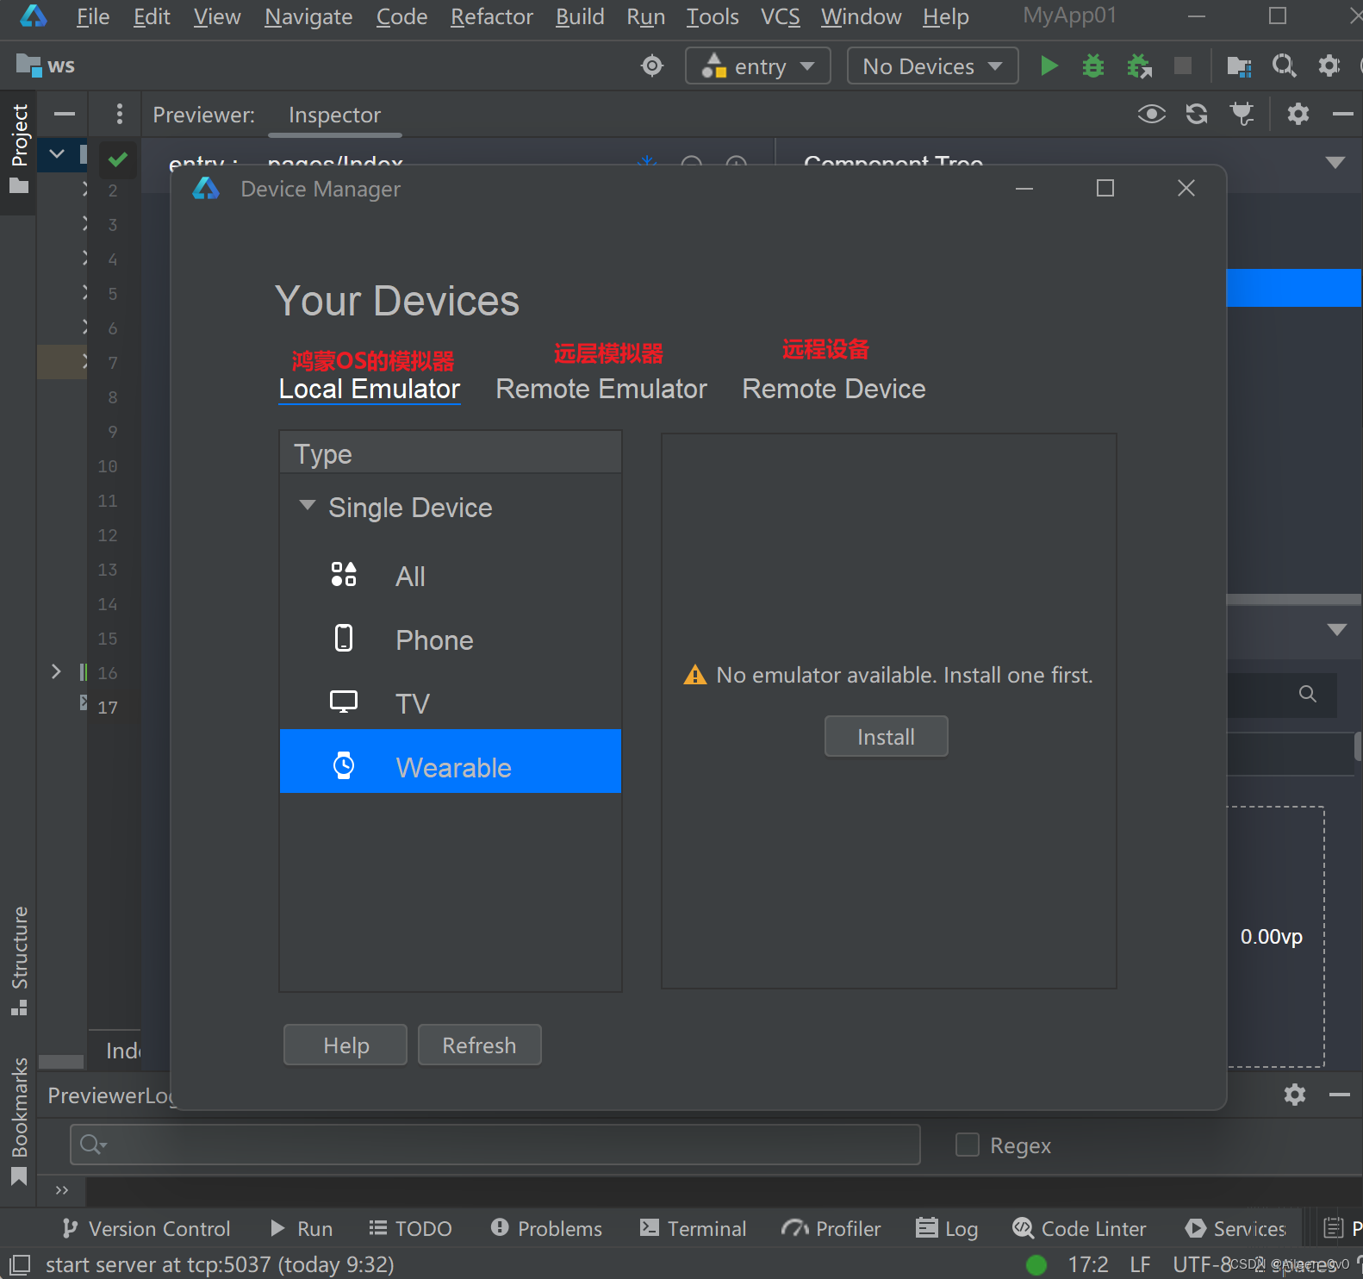The image size is (1363, 1279).
Task: Collapse the Single Device tree group
Action: point(307,506)
